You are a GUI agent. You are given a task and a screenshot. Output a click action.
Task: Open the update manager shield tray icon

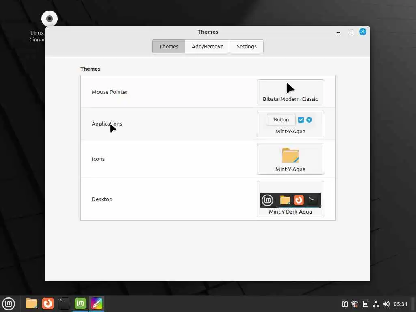(x=355, y=304)
